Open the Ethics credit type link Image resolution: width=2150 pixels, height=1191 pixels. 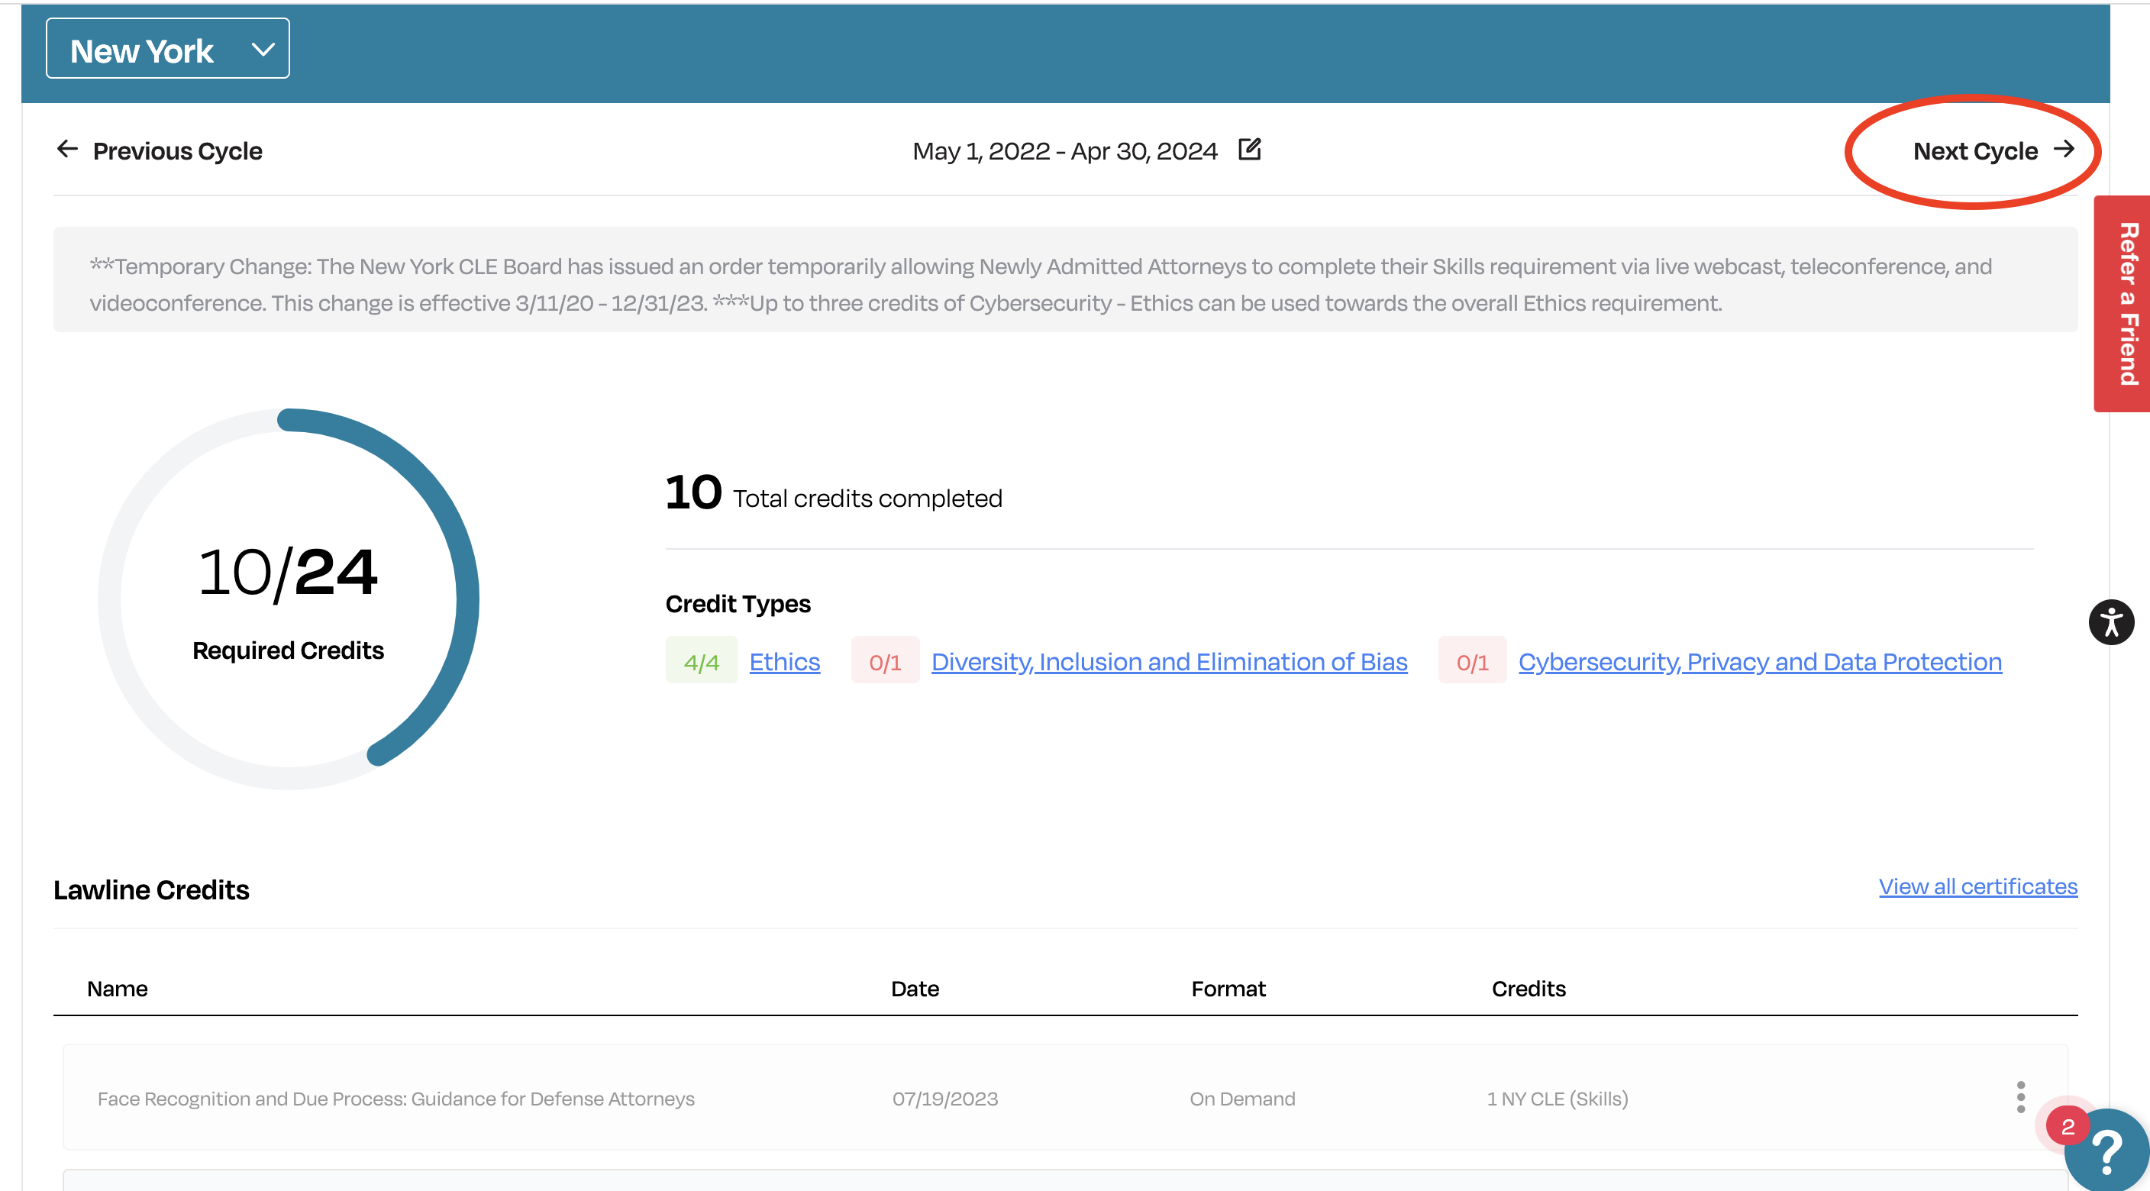(x=785, y=661)
